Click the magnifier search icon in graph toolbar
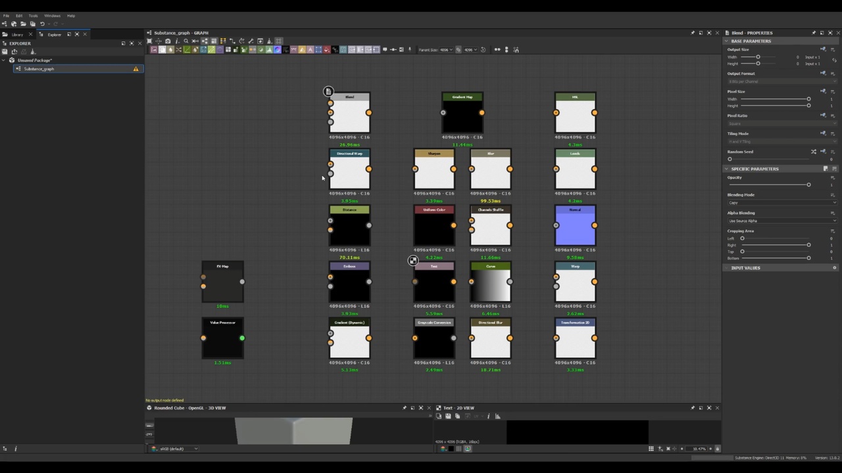842x473 pixels. (x=186, y=41)
